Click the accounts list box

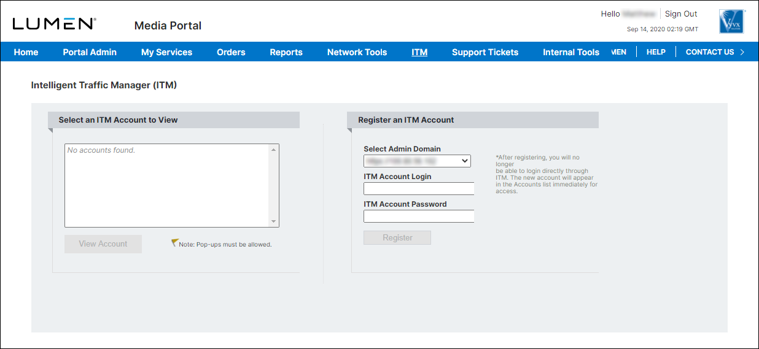172,185
